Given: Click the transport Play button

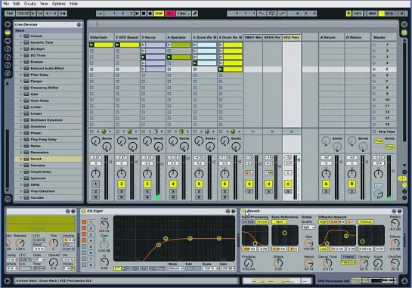Looking at the screenshot, I should (137, 14).
